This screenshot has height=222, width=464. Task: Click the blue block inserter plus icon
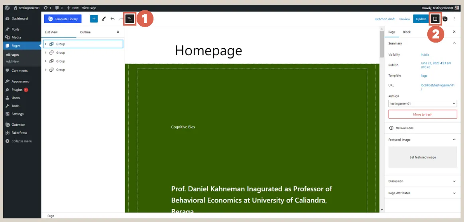[x=94, y=19]
